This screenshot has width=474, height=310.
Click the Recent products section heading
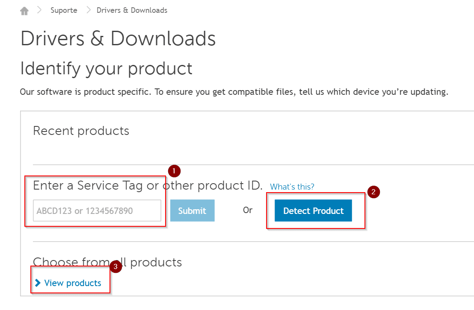point(81,131)
